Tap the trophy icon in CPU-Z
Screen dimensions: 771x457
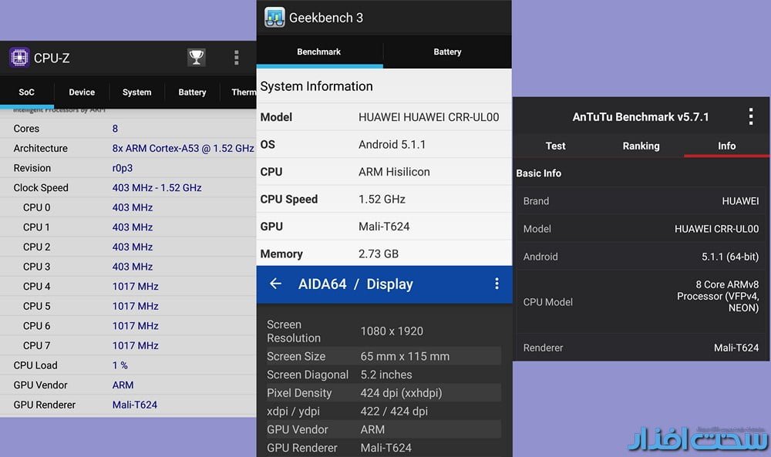[x=197, y=58]
